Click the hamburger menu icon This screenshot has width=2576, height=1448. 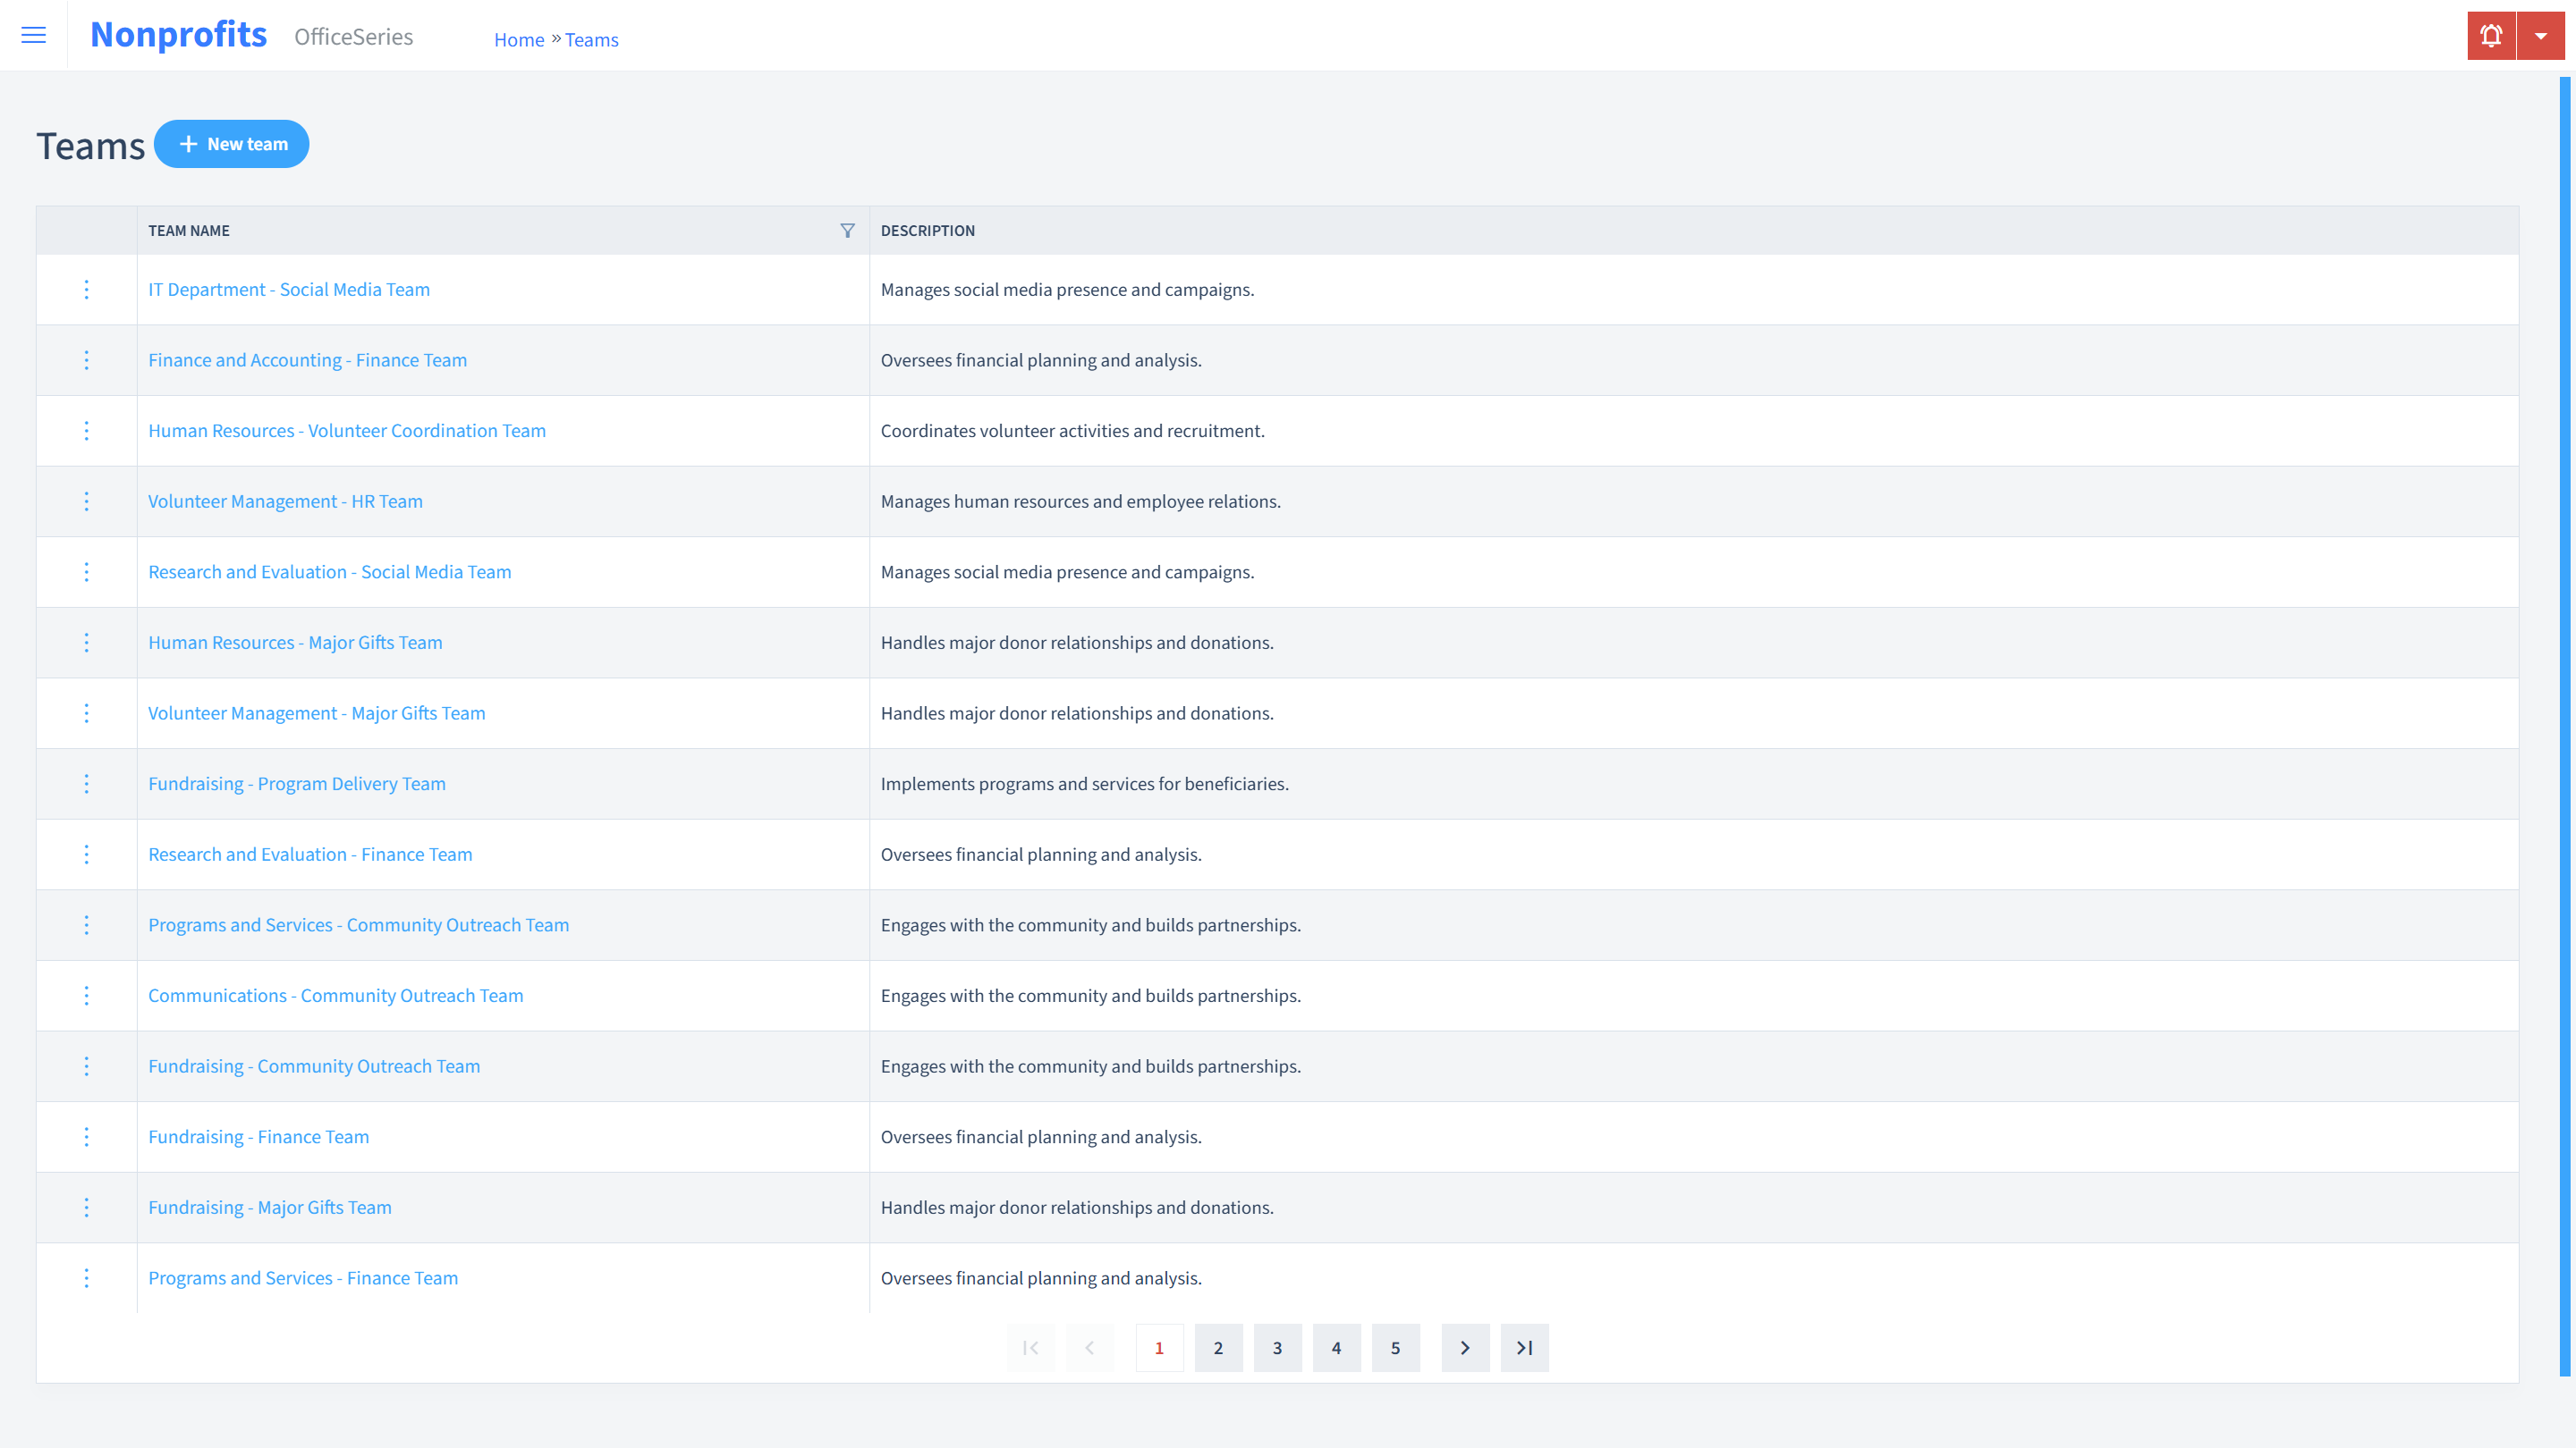coord(34,36)
